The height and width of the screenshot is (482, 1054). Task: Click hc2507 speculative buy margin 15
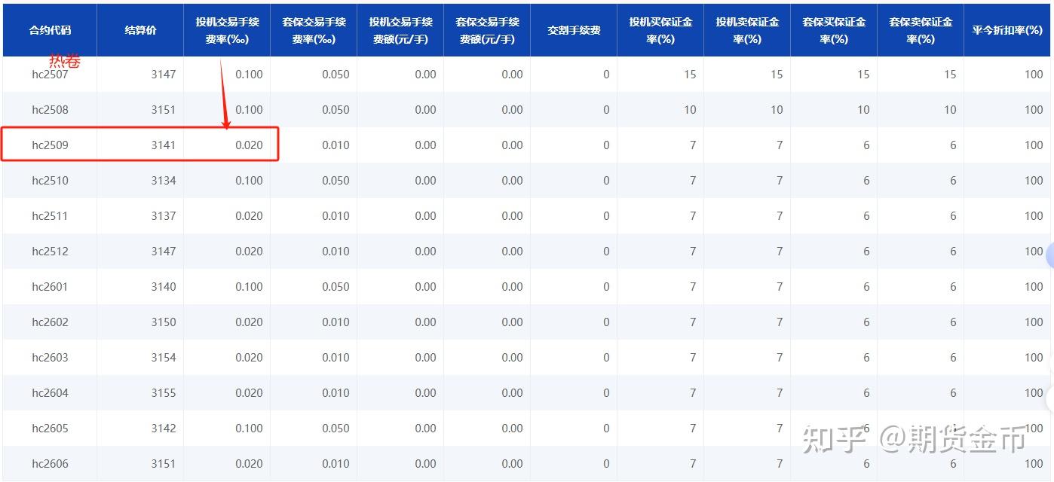click(690, 75)
